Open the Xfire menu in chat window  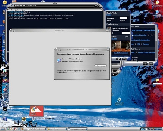coord(12,10)
